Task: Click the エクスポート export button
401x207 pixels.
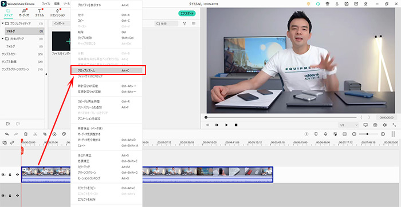Action: coord(187,14)
